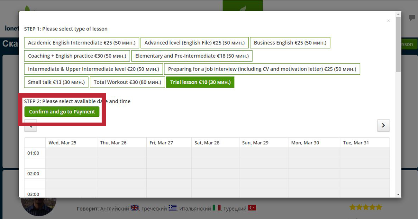418x219 pixels.
Task: Pick the 02:00 slot on Fri, Mar 27
Action: [x=169, y=173]
